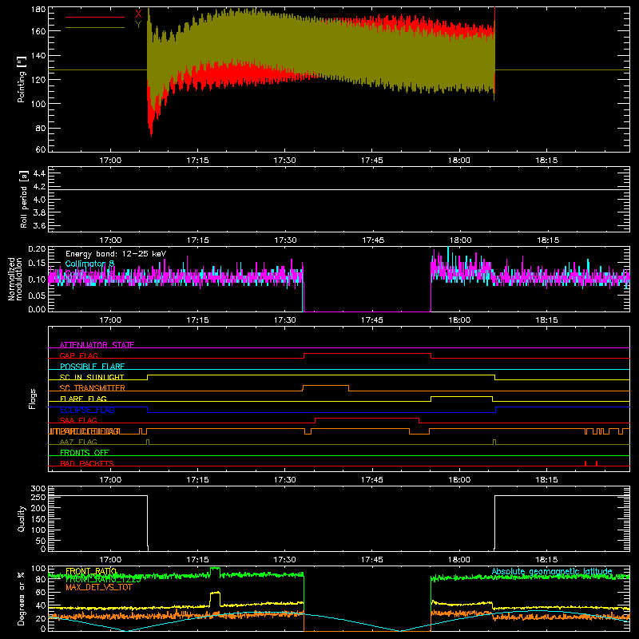
Task: Click the X legend letter
Action: coord(138,14)
